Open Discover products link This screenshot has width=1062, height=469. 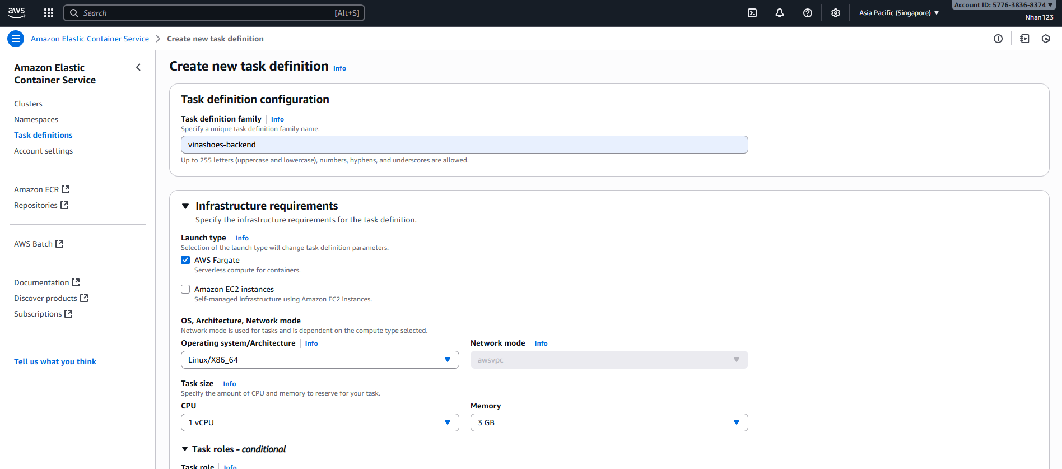(45, 298)
